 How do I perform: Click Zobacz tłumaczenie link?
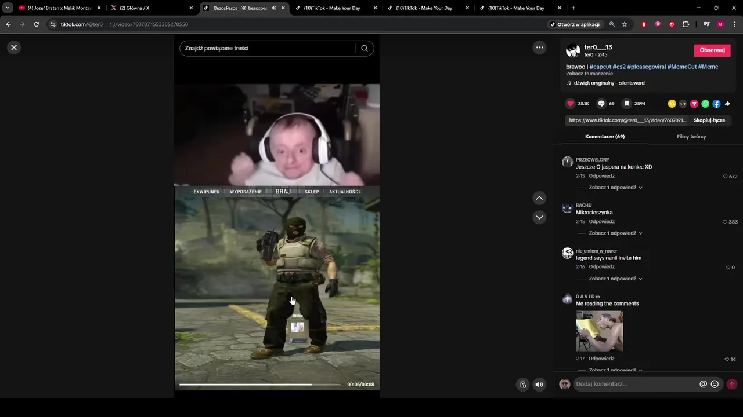589,74
